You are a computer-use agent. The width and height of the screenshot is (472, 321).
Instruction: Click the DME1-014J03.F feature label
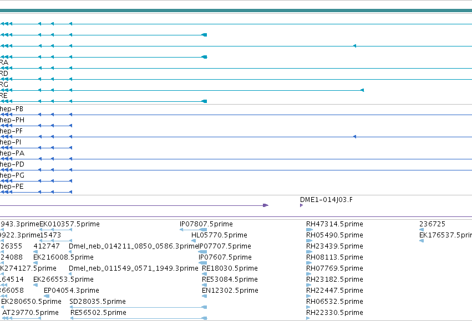326,200
